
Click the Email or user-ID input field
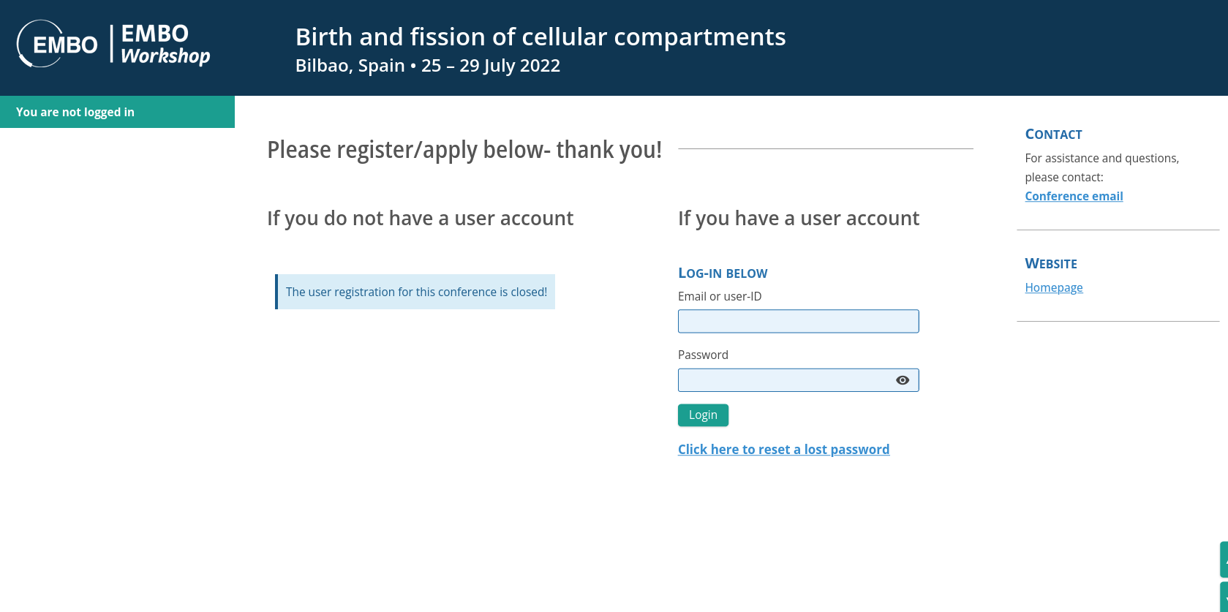pos(797,322)
